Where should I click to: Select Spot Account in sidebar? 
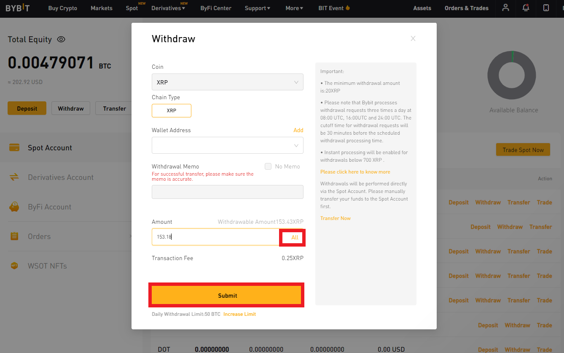pos(50,148)
